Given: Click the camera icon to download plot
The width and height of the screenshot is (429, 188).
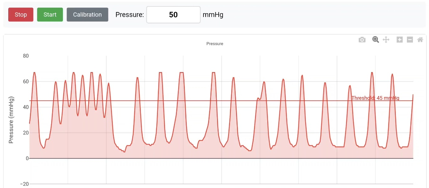Looking at the screenshot, I should click(362, 40).
